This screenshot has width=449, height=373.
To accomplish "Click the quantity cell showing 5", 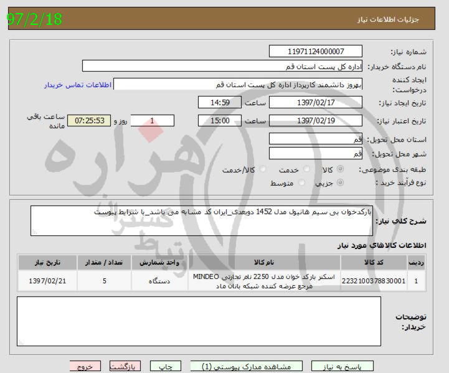I will [x=104, y=281].
